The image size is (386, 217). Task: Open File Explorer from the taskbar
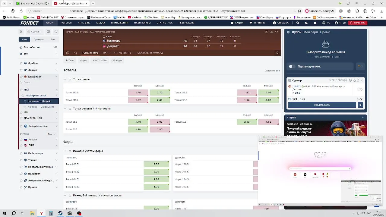[32, 213]
